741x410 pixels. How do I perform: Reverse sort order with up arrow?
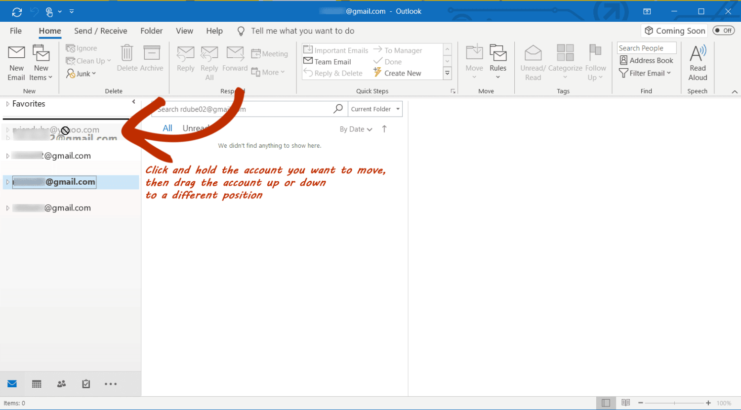384,129
